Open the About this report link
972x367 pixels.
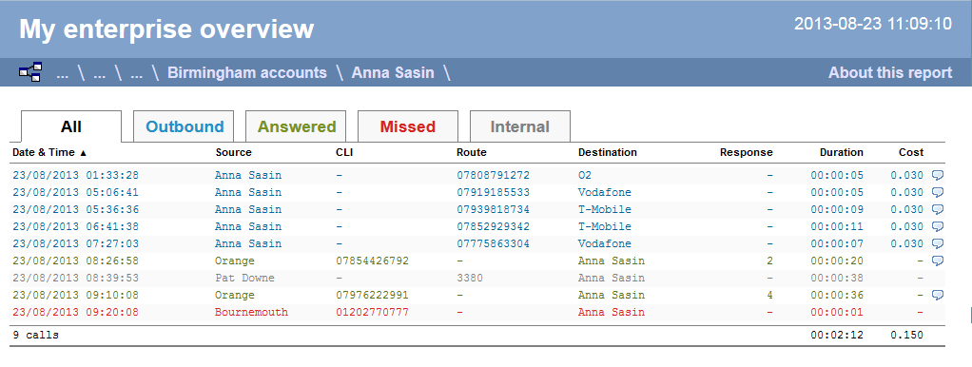pyautogui.click(x=890, y=72)
